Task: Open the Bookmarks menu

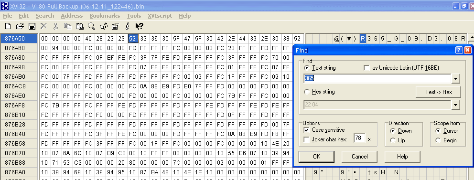Action: [105, 16]
